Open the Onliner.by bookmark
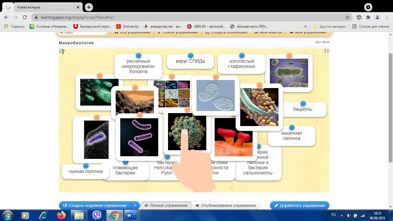The width and height of the screenshot is (393, 221). 127,26
